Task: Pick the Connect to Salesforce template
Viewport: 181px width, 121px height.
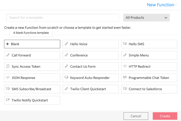Action: [149, 89]
